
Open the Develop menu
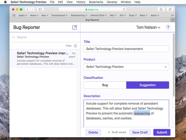click(x=112, y=2)
